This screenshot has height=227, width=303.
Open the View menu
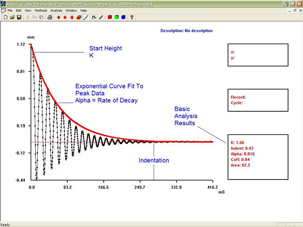tap(28, 10)
